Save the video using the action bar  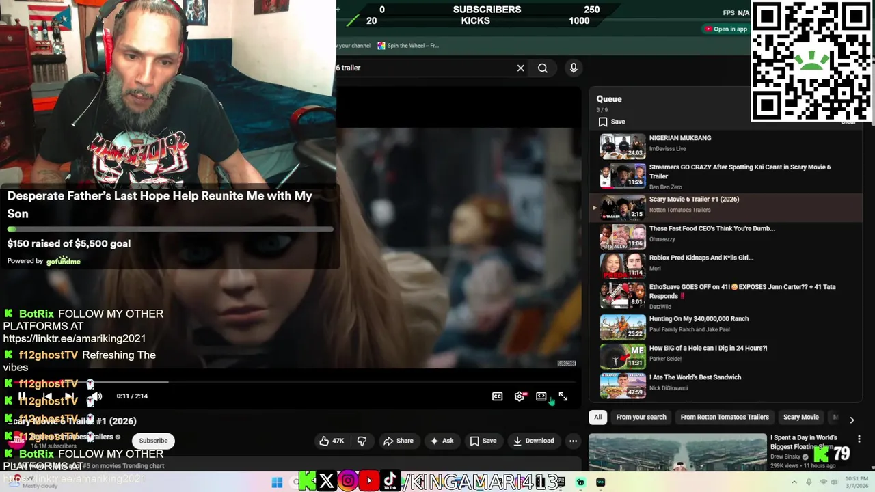tap(483, 441)
